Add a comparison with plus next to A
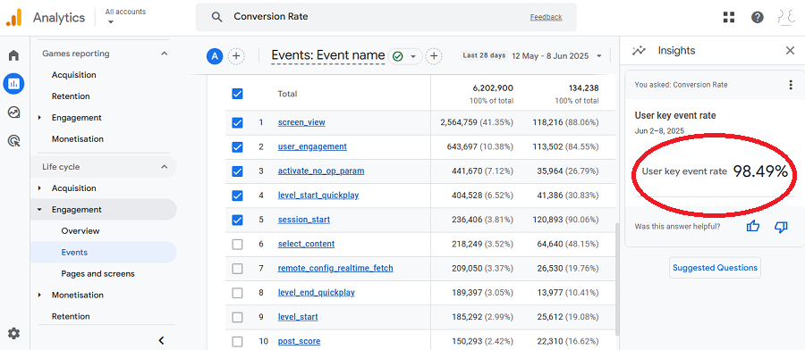 236,56
